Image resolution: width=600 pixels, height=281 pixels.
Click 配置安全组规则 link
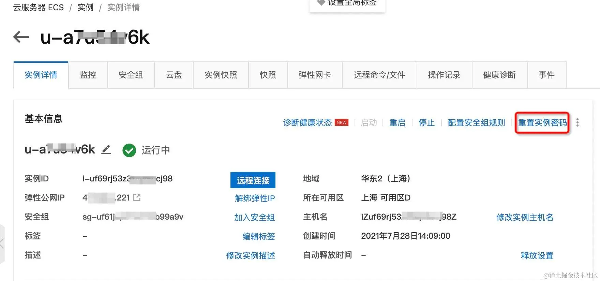tap(477, 123)
